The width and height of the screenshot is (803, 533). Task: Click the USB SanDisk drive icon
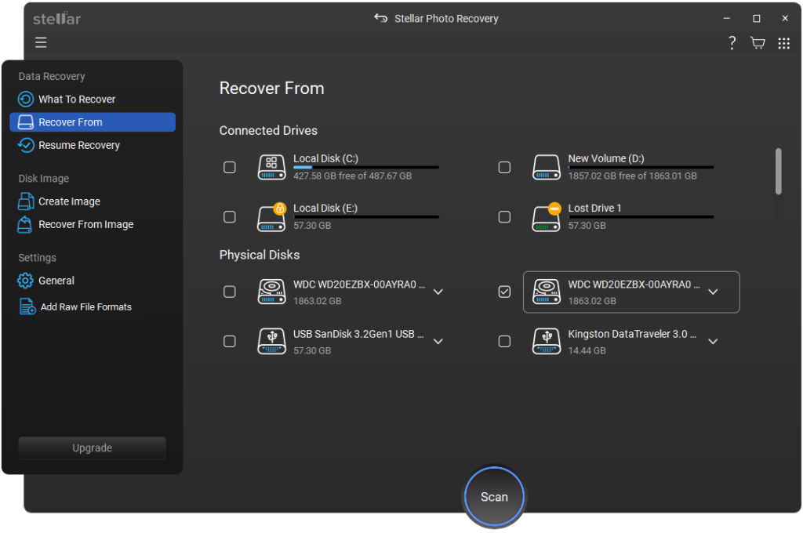(x=271, y=342)
